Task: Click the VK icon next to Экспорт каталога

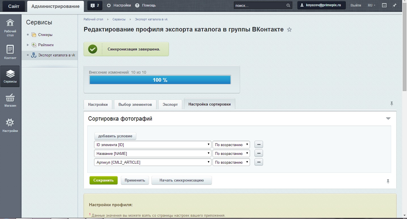Action: point(34,55)
